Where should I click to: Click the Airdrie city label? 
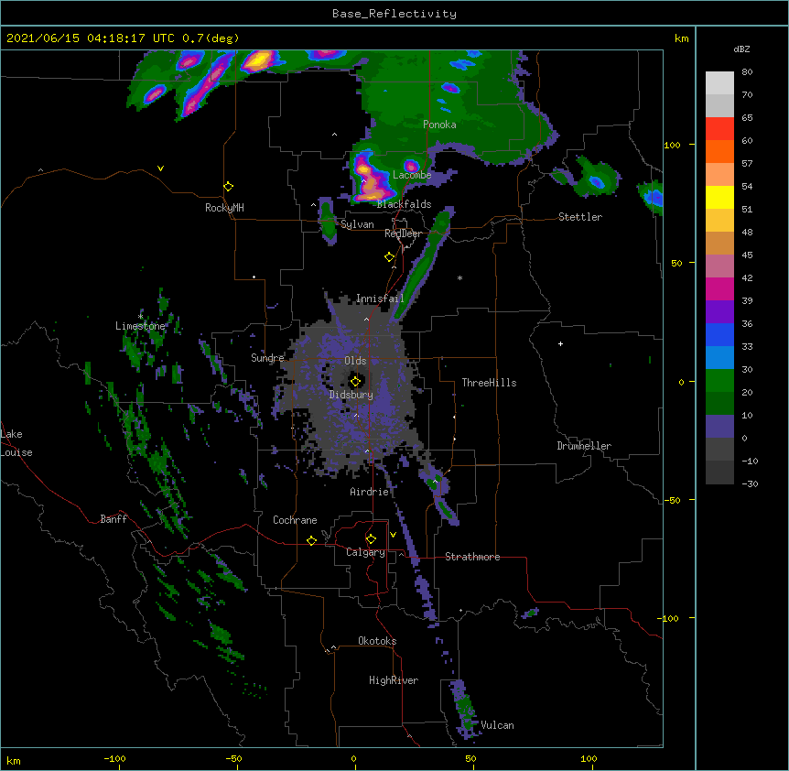[370, 492]
